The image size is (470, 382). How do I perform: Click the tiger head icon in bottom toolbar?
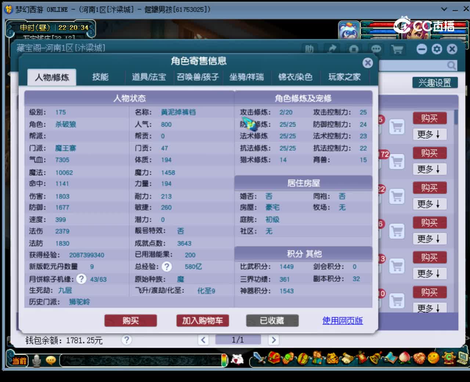click(332, 358)
